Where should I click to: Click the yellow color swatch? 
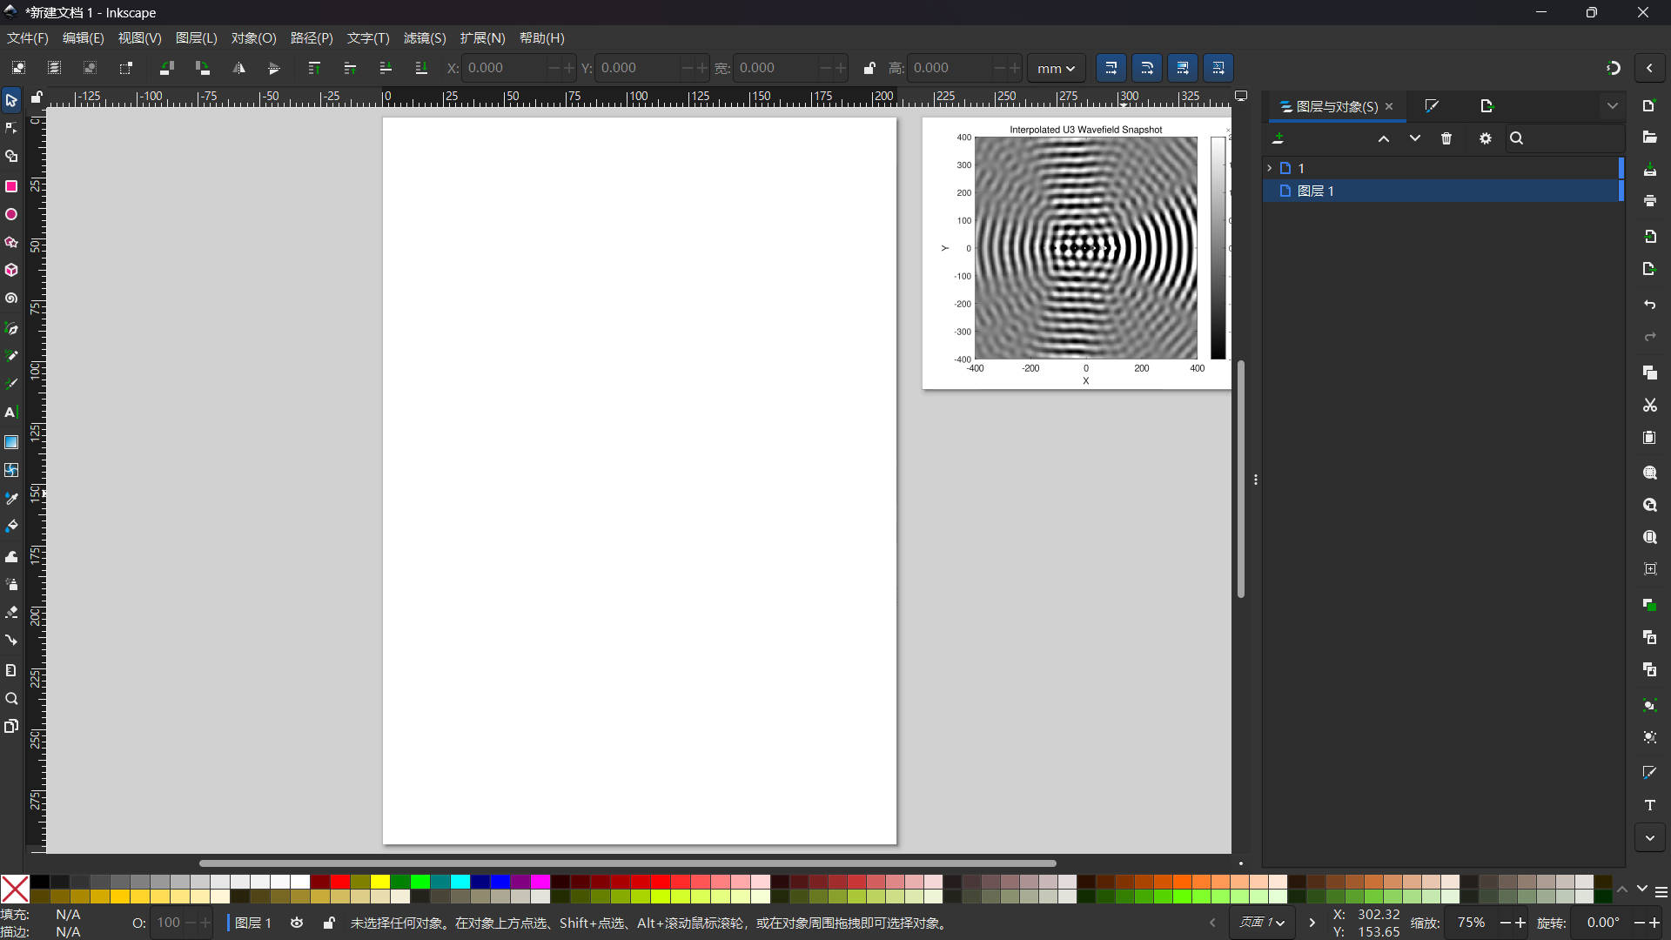coord(380,882)
